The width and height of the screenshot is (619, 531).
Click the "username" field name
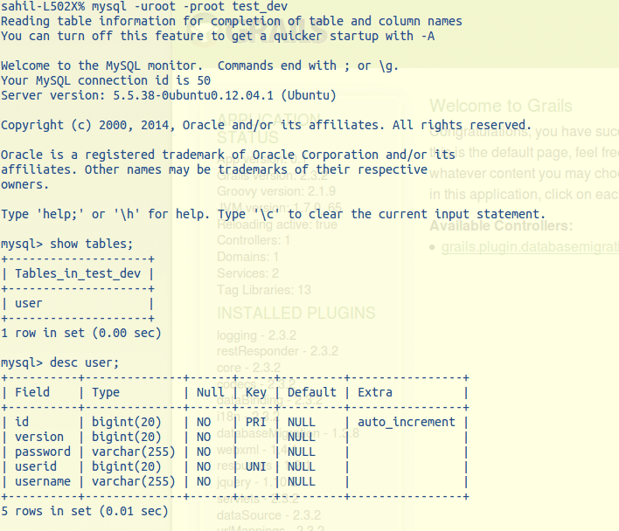click(43, 481)
